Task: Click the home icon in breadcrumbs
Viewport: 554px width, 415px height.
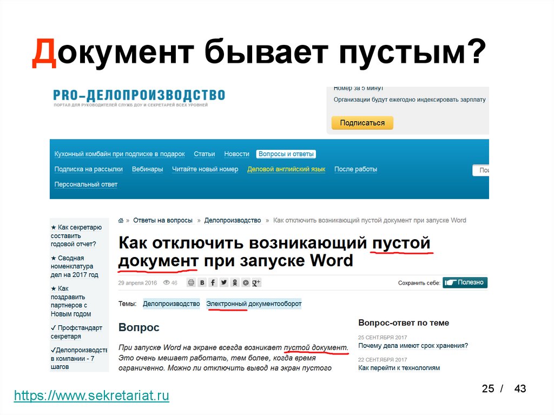Action: coord(121,221)
